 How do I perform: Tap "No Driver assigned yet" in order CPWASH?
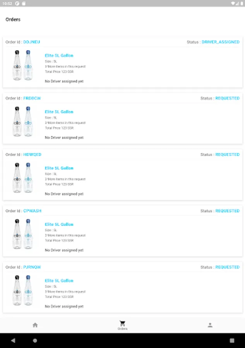64,250
